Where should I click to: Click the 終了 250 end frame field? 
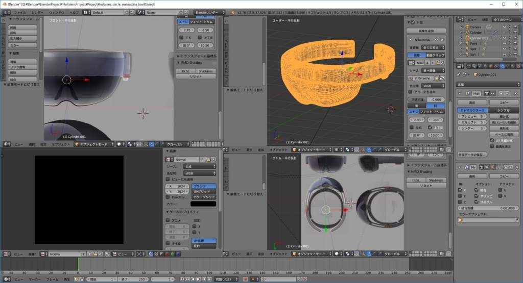(132, 279)
